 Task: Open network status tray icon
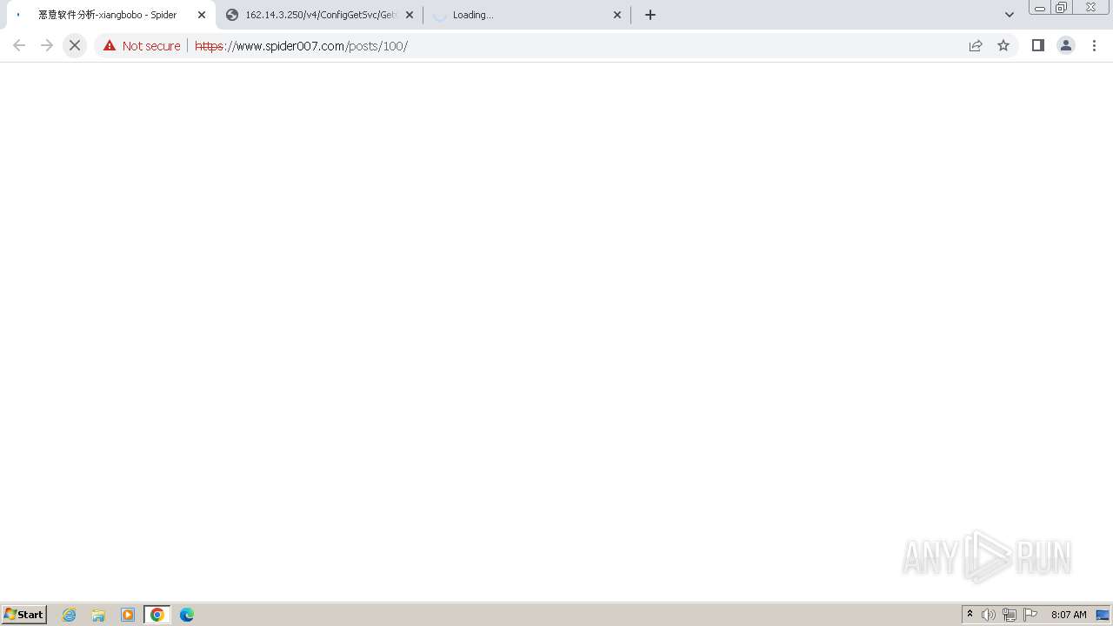[1010, 615]
